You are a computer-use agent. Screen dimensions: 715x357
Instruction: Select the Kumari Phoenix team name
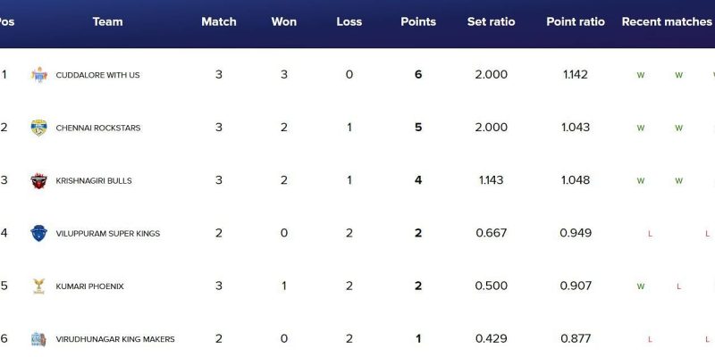pyautogui.click(x=89, y=286)
